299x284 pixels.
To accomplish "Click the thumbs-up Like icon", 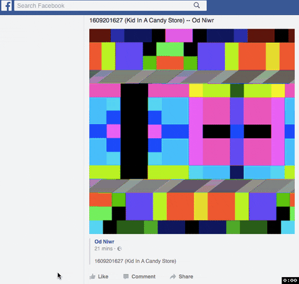I will (x=93, y=277).
